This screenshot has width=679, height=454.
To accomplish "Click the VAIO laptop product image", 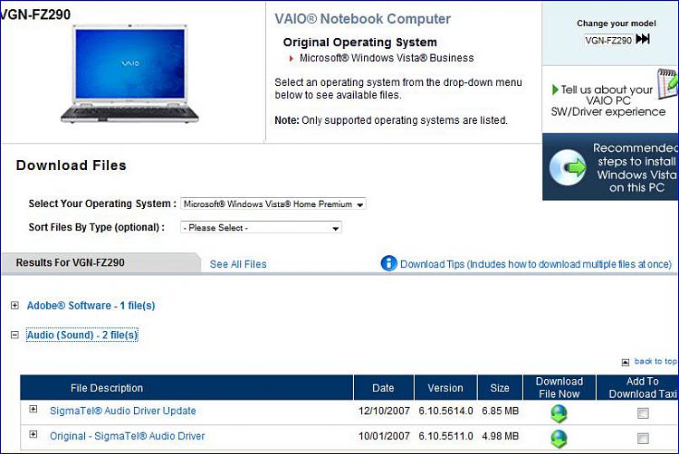I will click(129, 74).
